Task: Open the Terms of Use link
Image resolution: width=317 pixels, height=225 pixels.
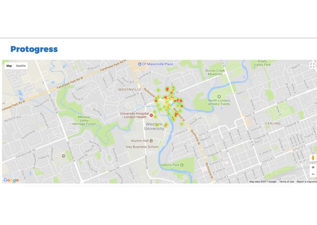Action: [286, 182]
